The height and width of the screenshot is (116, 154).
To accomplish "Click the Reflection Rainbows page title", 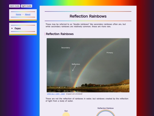I will pos(88,16).
